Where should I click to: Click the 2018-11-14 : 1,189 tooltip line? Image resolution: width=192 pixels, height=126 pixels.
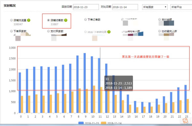(x=119, y=88)
